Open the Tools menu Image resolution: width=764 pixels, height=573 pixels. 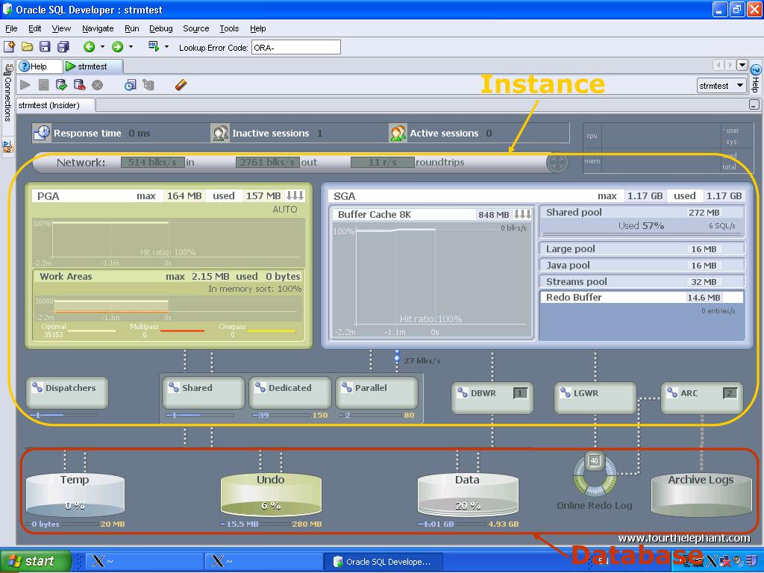(x=229, y=28)
